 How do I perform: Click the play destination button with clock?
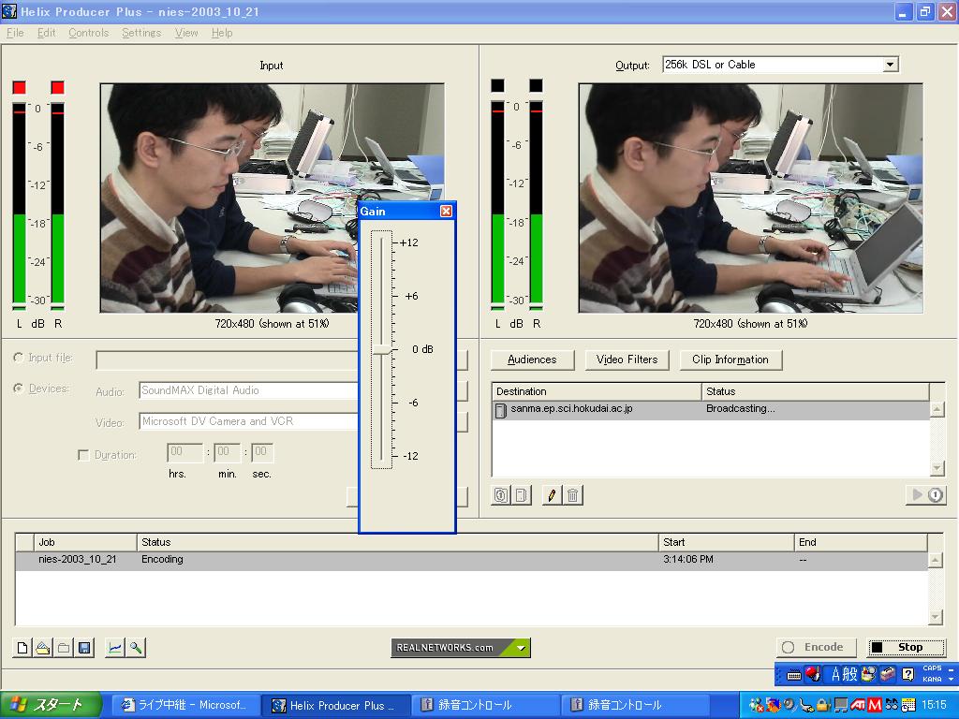(x=926, y=494)
